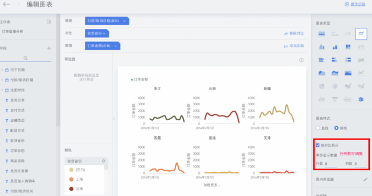Open the chart info icon
Screen dimensions: 372x196
pyautogui.click(x=301, y=60)
